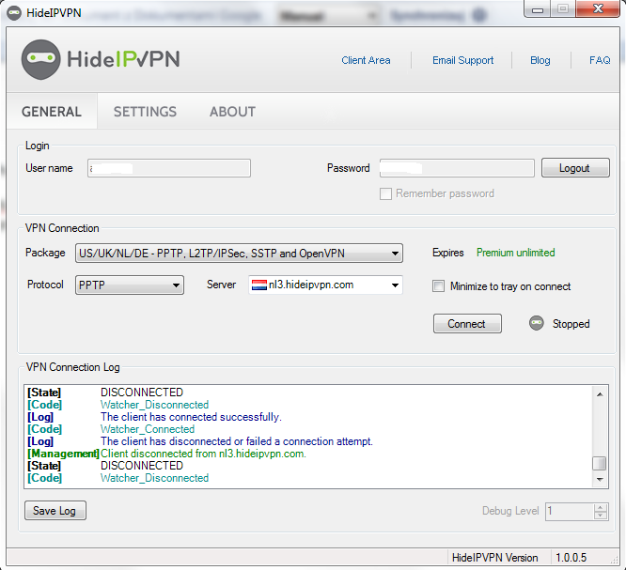Click the Debug Level value field

tap(570, 511)
